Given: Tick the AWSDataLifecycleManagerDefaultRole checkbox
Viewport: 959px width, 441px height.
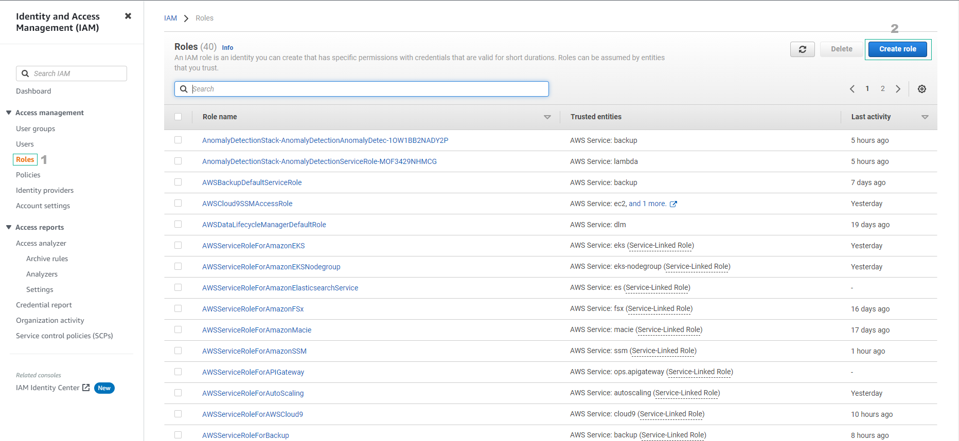Looking at the screenshot, I should pyautogui.click(x=178, y=224).
